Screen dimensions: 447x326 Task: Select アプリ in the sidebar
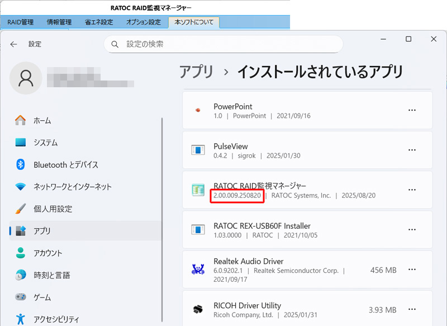85,231
